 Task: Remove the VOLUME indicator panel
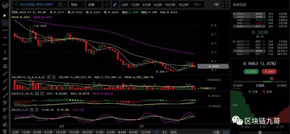(53, 77)
